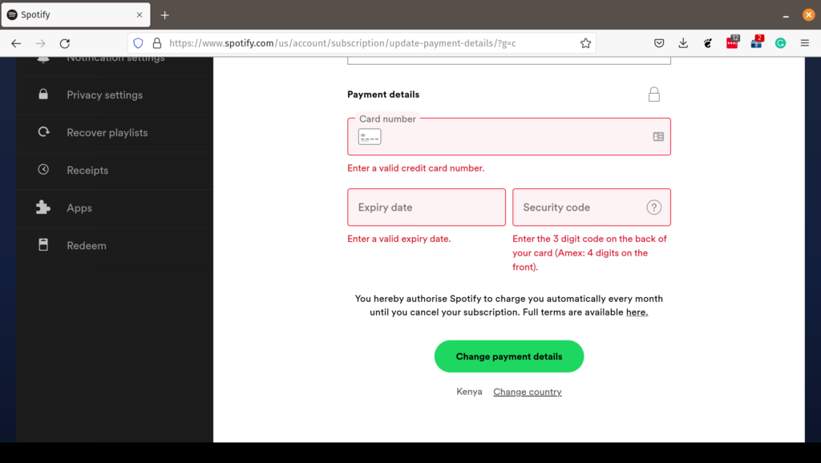Open full terms via the 'here.' link
Viewport: 821px width, 463px height.
click(637, 312)
